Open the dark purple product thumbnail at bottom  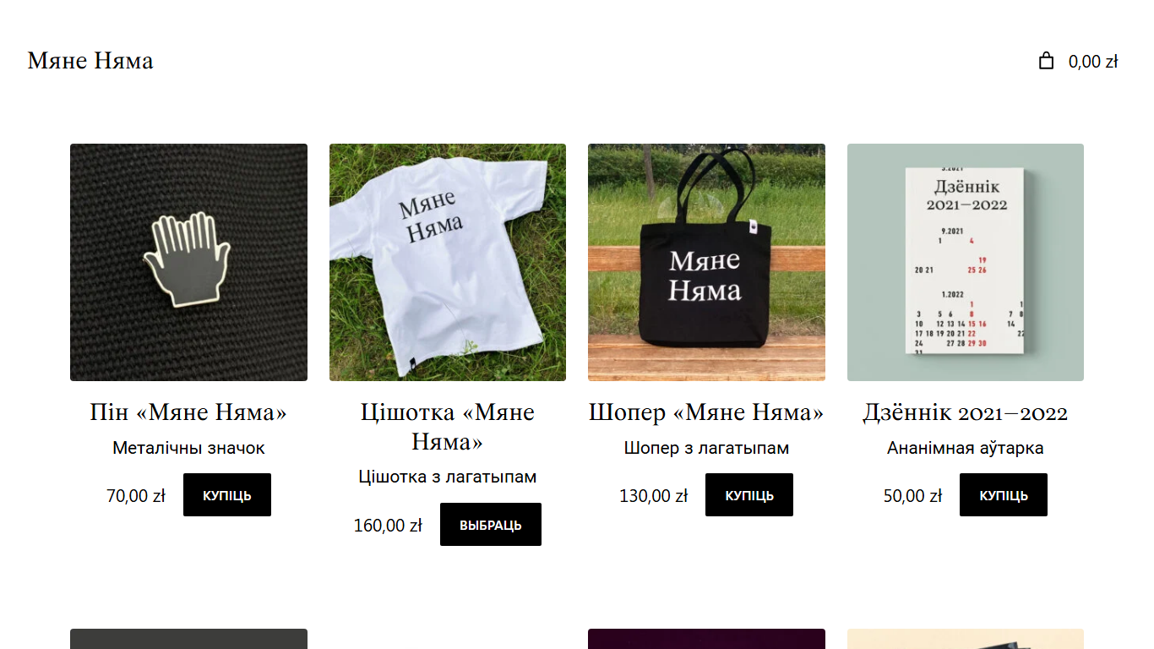pyautogui.click(x=706, y=639)
